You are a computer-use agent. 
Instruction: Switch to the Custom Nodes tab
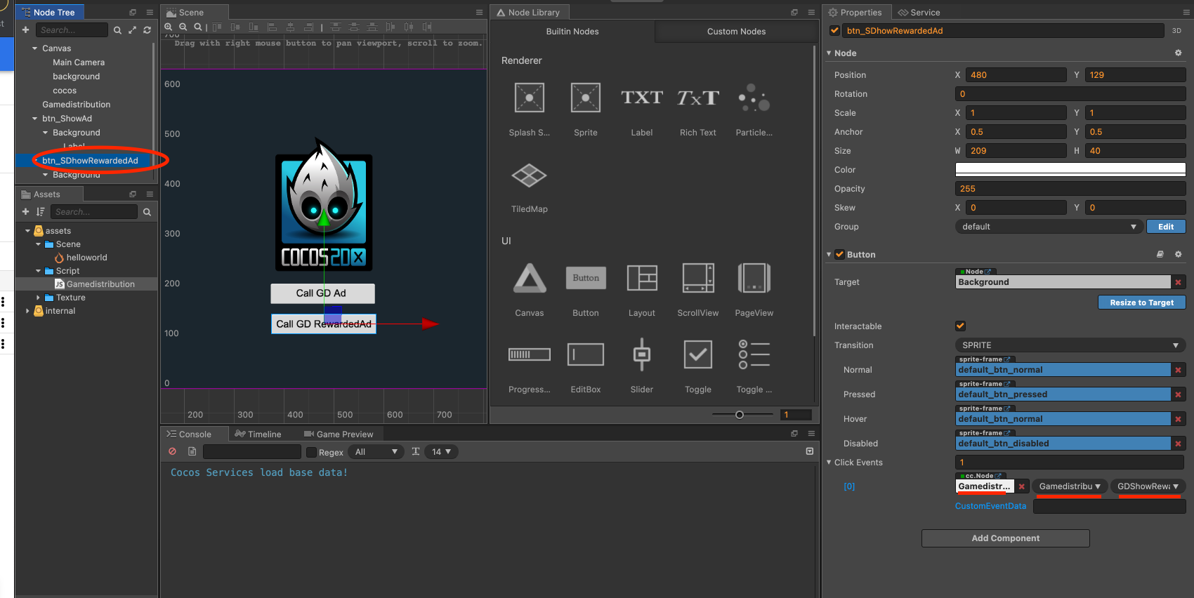tap(735, 32)
